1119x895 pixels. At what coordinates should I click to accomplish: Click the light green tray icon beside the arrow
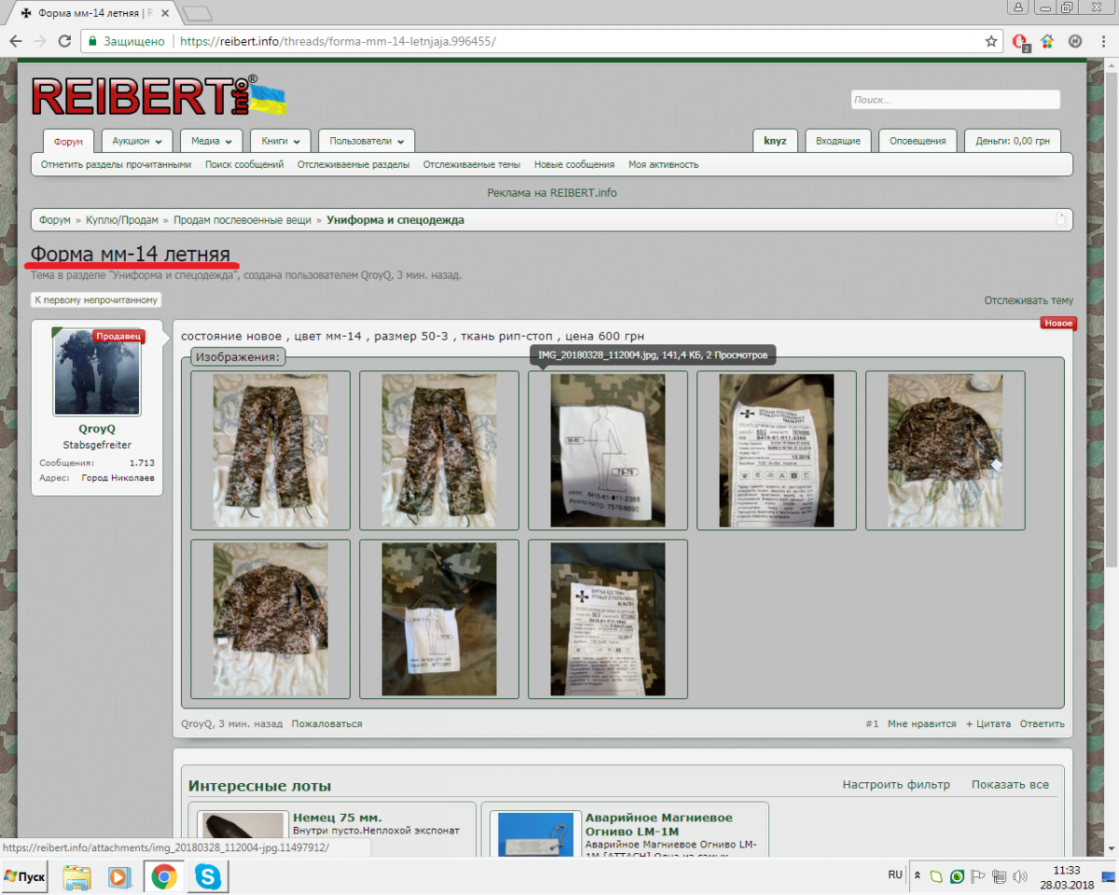[x=937, y=876]
